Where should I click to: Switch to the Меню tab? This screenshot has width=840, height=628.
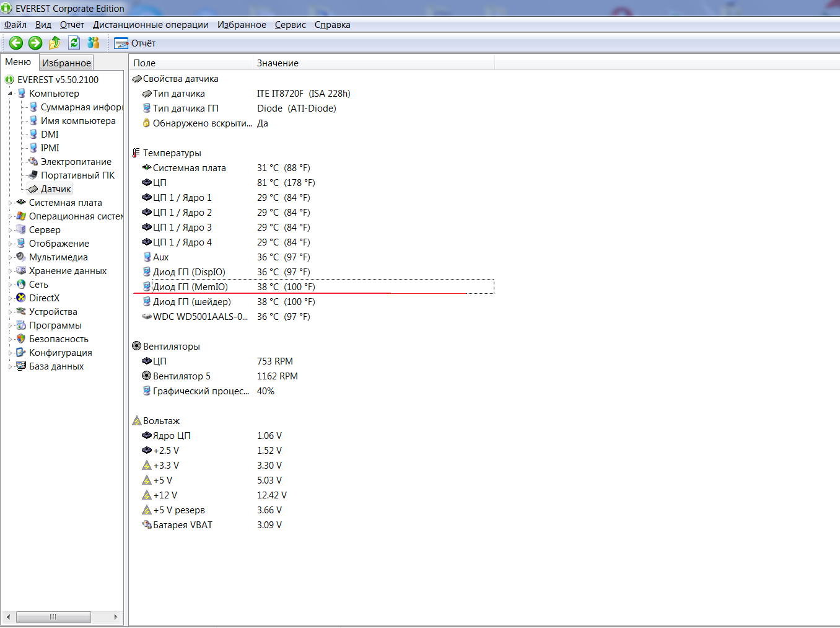18,62
